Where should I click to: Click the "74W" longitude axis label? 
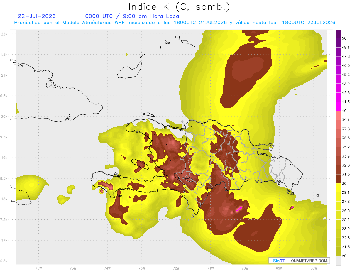click(x=107, y=268)
